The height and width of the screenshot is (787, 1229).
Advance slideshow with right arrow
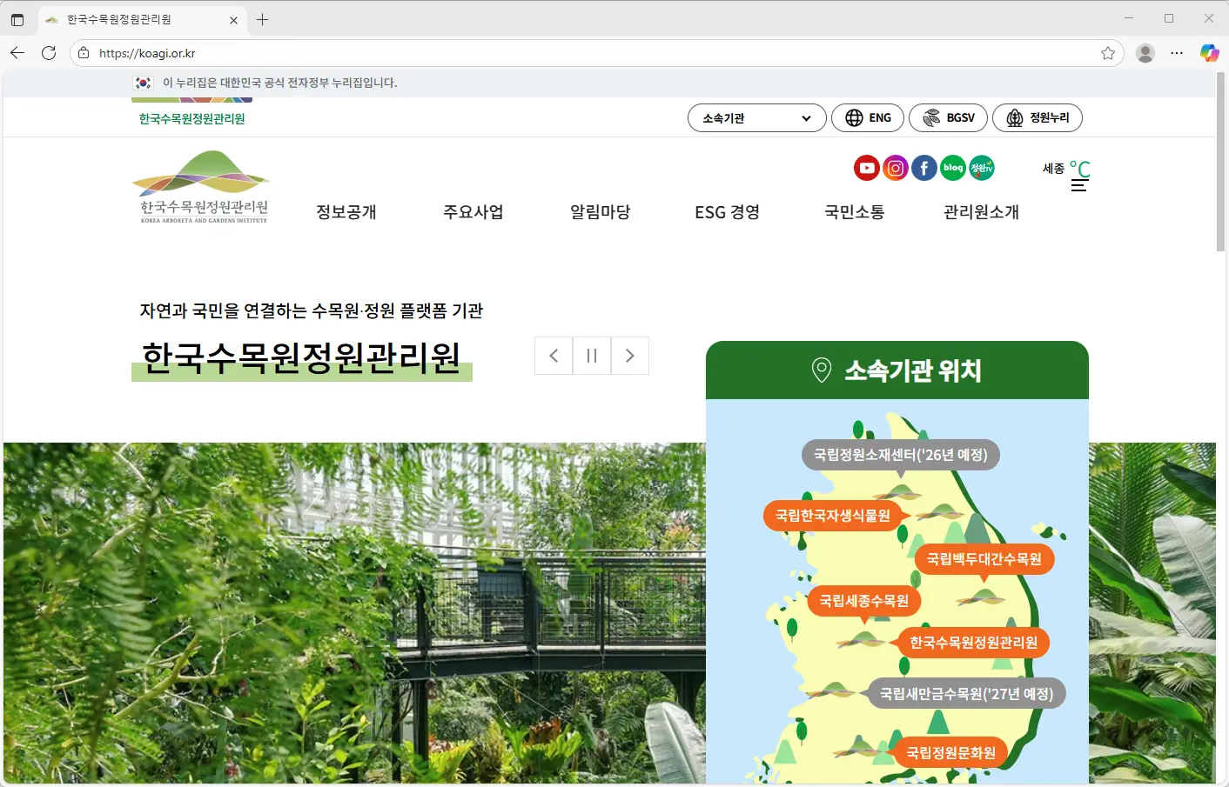[629, 356]
